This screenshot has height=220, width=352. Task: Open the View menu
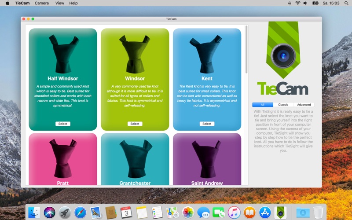pos(59,3)
